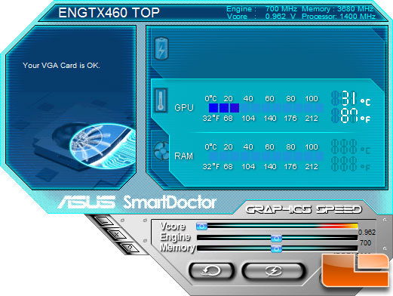Viewport: 393px width, 296px height.
Task: Click the GPU label
Action: click(x=184, y=108)
